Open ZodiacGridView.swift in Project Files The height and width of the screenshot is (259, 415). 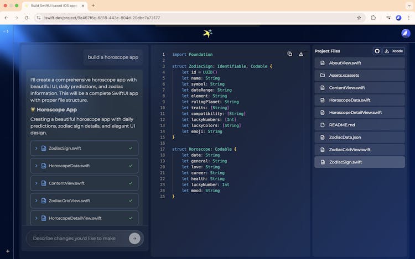pyautogui.click(x=360, y=150)
